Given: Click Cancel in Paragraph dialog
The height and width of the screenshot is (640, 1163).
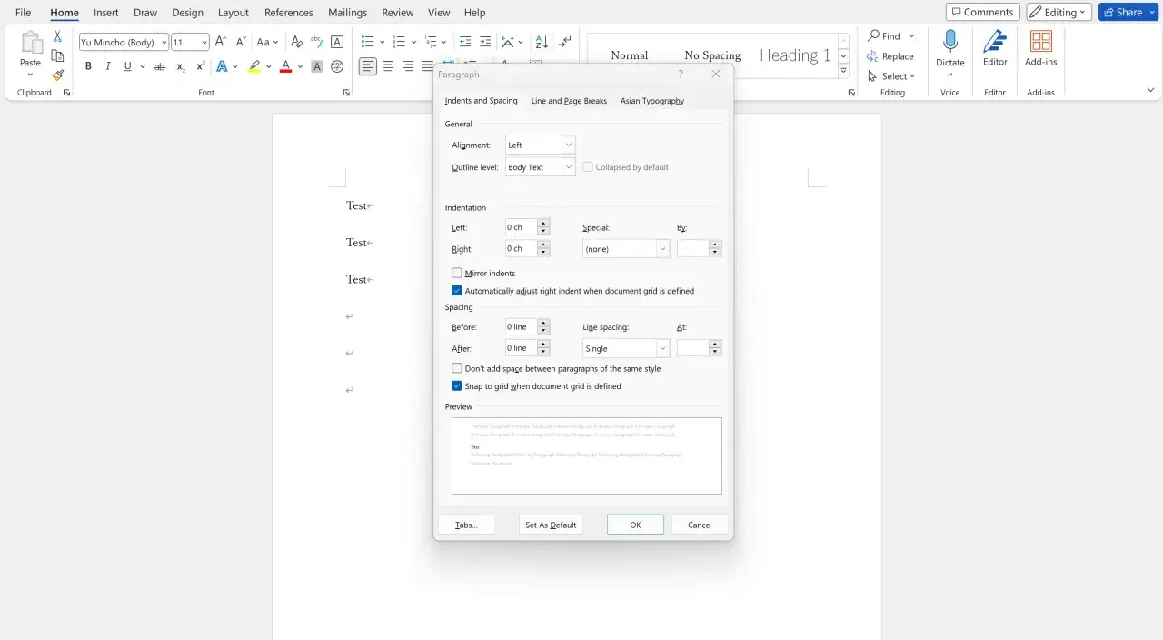Looking at the screenshot, I should [700, 525].
